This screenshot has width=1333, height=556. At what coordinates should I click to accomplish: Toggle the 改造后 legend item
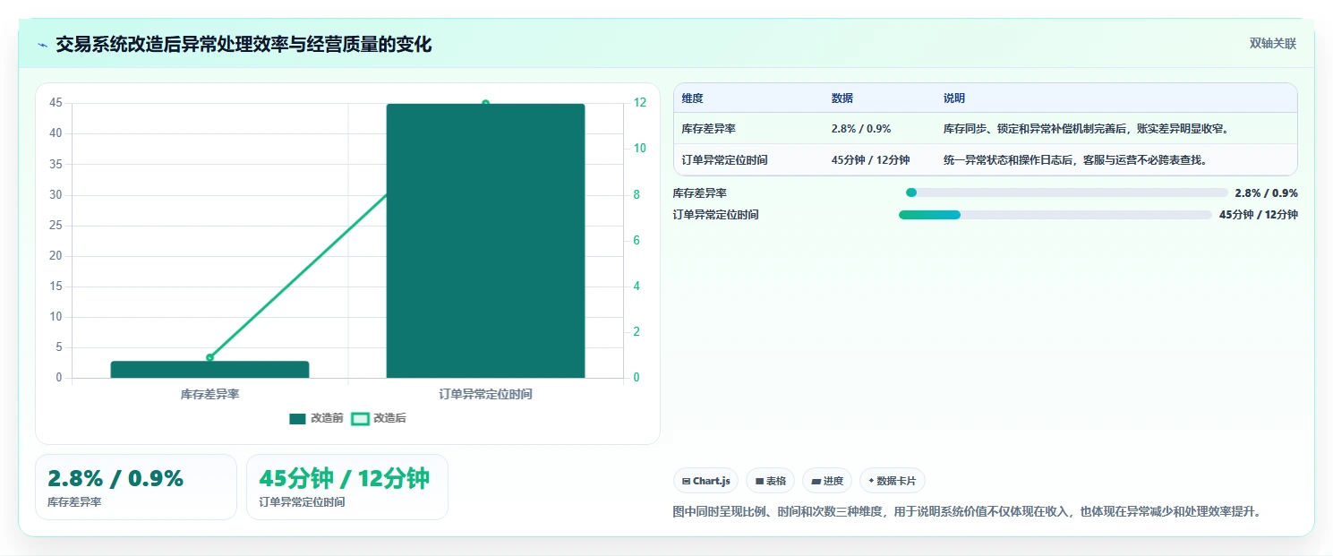point(379,418)
